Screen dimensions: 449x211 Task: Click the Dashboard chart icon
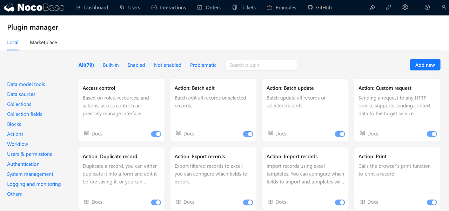pyautogui.click(x=78, y=7)
